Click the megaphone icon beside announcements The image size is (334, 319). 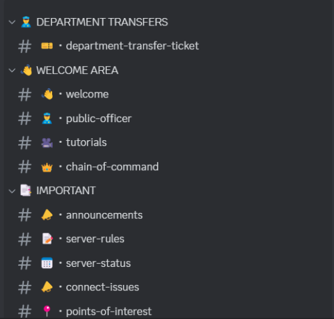pyautogui.click(x=47, y=215)
